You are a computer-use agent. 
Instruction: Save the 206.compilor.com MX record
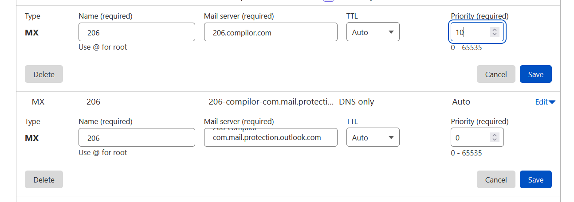point(535,74)
